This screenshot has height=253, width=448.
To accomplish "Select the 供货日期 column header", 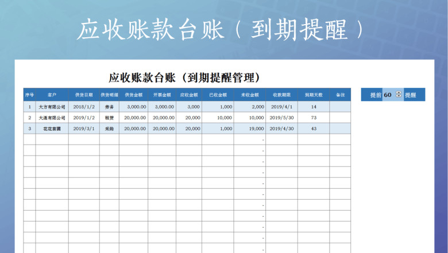I will pos(84,95).
